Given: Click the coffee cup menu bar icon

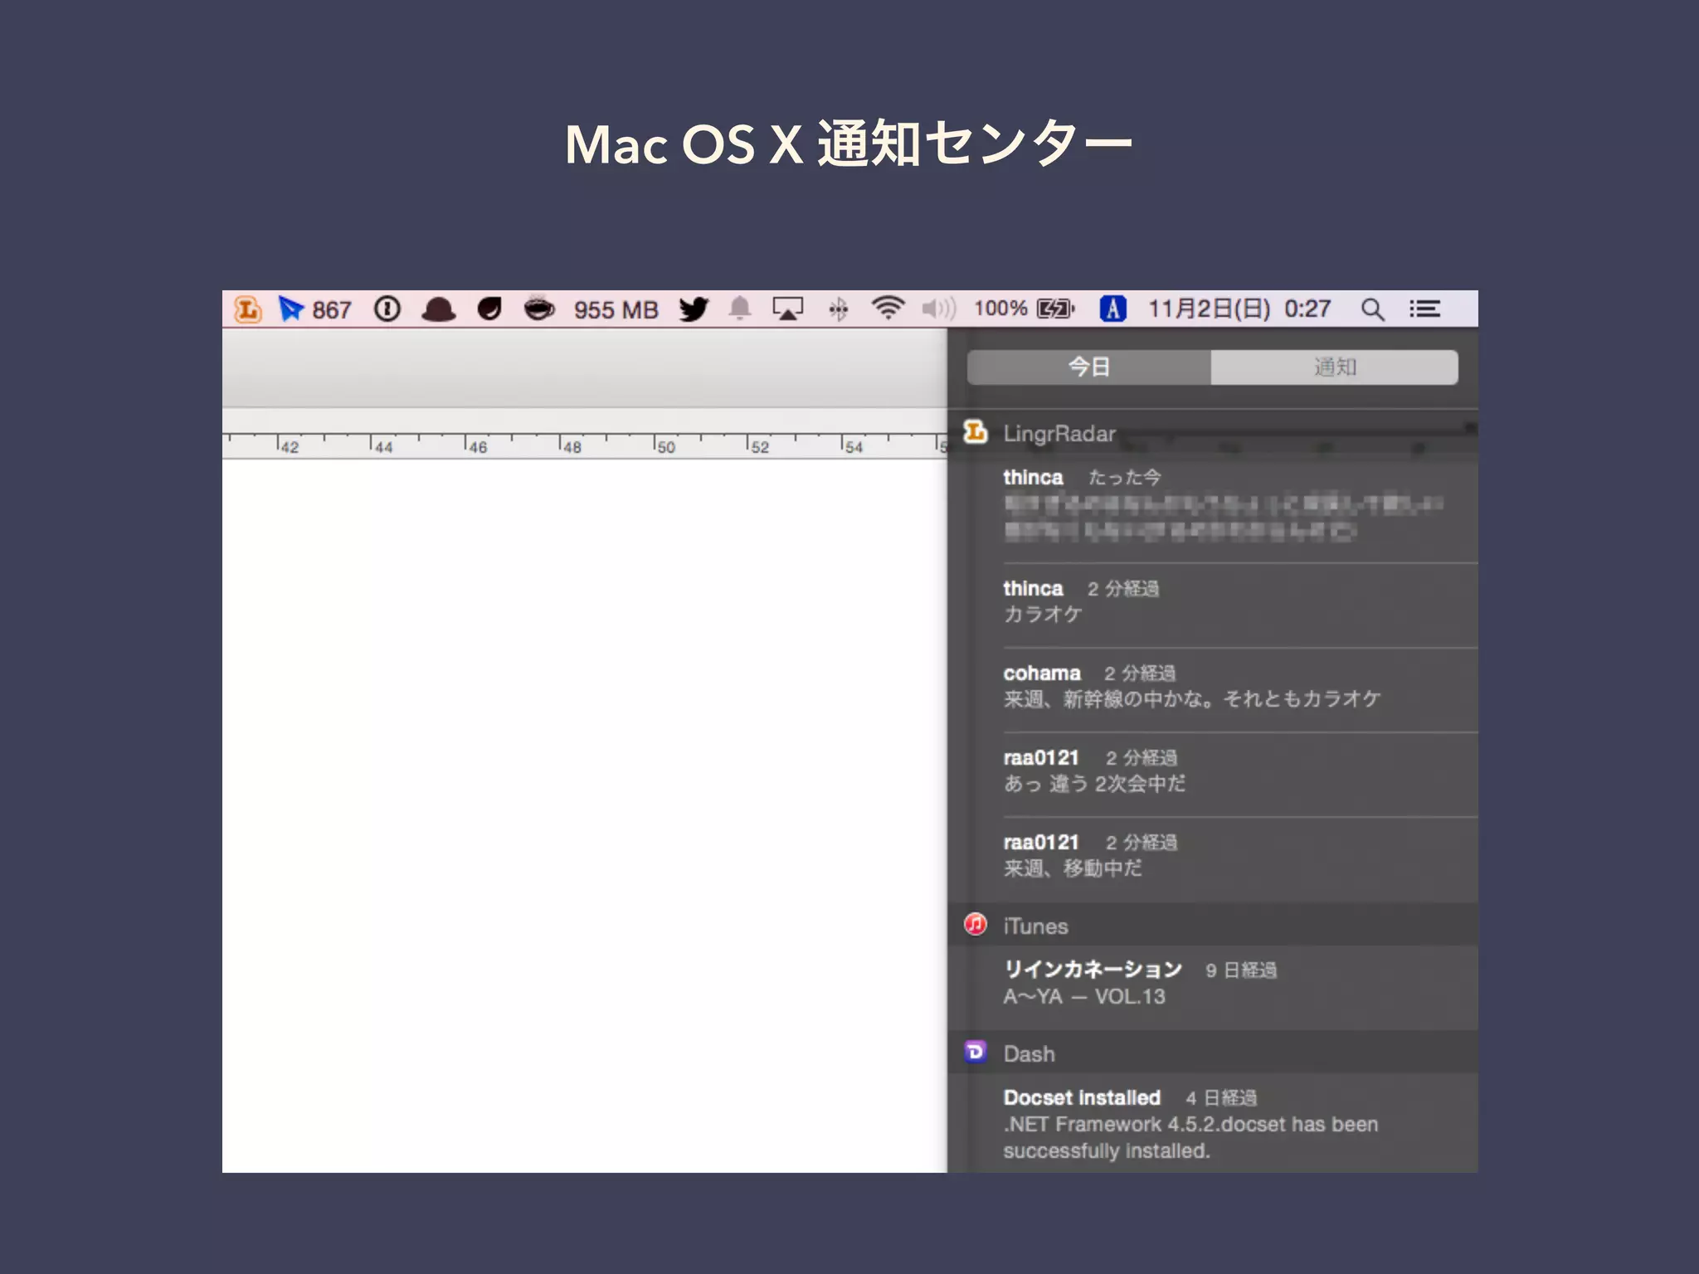Looking at the screenshot, I should 540,308.
